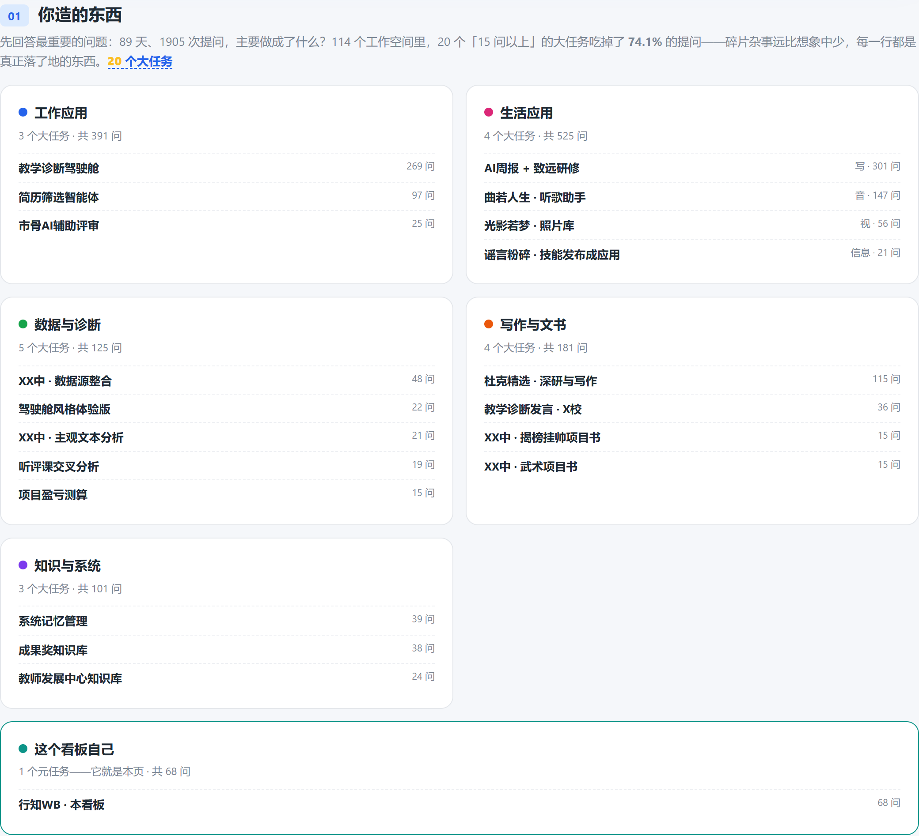This screenshot has height=836, width=919.
Task: Select the 'XX中 · 数据源整合' row
Action: tap(227, 380)
